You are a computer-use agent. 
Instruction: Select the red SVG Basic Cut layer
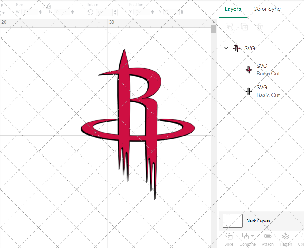coord(263,70)
